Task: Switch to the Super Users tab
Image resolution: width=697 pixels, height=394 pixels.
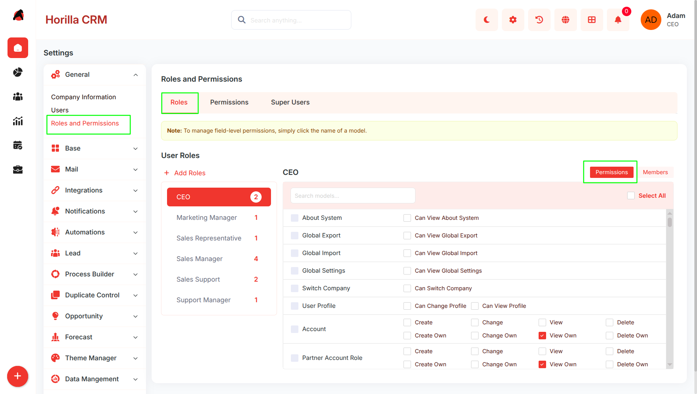Action: (x=290, y=102)
